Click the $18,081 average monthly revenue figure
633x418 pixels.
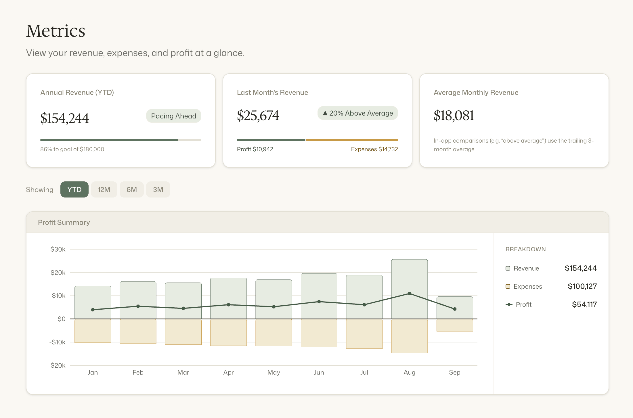[454, 115]
